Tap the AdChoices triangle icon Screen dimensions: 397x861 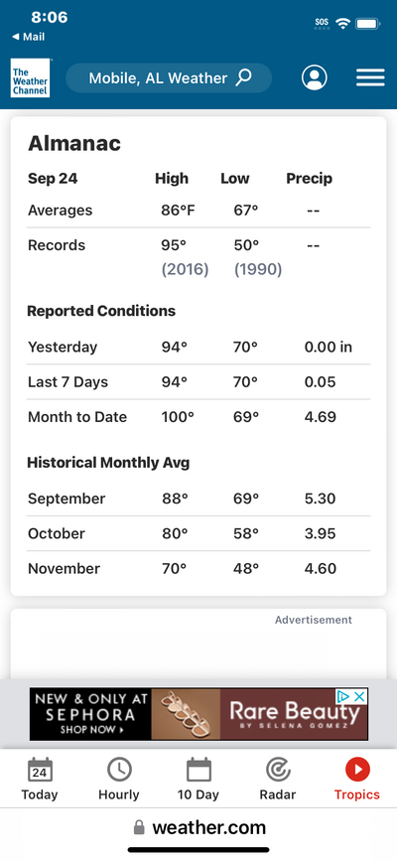click(x=343, y=697)
